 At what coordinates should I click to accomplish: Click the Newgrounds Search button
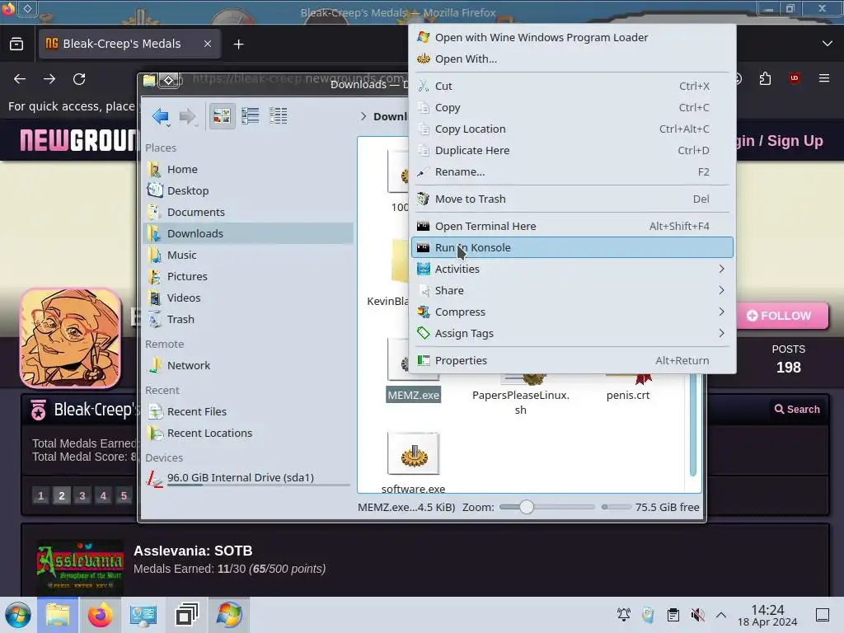[x=797, y=409]
